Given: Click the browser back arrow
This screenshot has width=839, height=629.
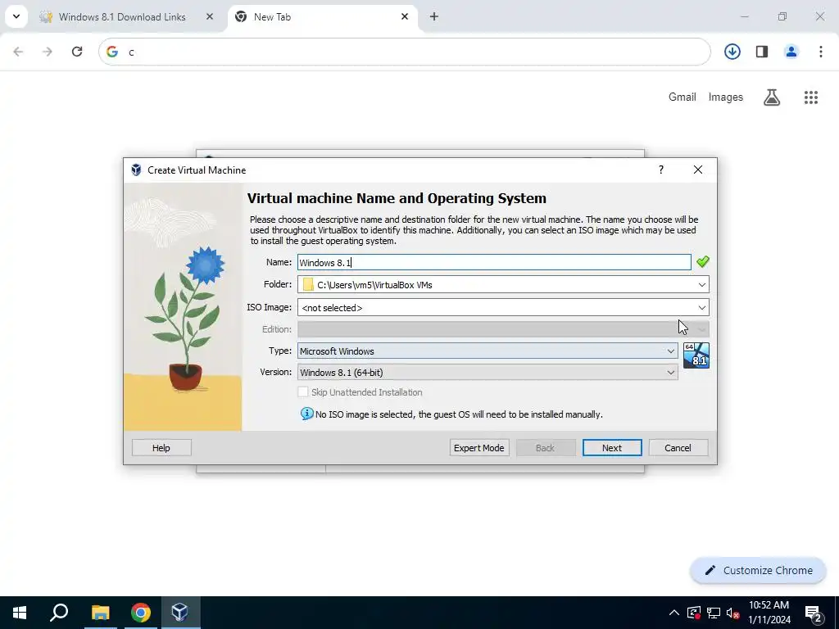Looking at the screenshot, I should (x=18, y=52).
